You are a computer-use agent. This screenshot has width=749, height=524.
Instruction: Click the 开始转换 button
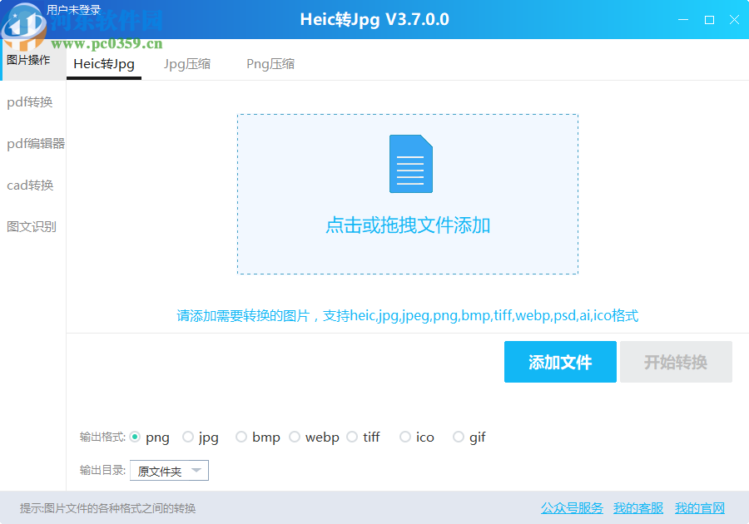coord(676,361)
